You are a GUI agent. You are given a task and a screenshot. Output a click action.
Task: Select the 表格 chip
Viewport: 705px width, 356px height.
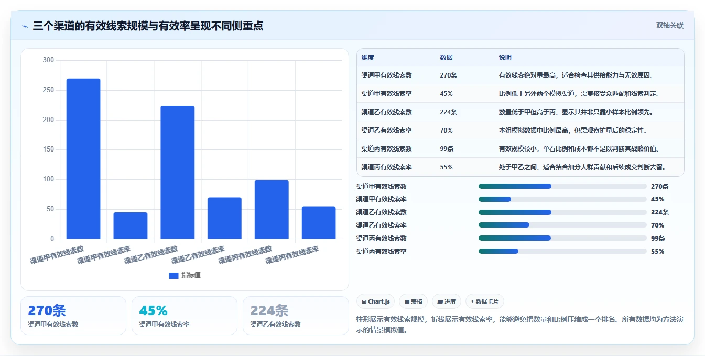[414, 301]
